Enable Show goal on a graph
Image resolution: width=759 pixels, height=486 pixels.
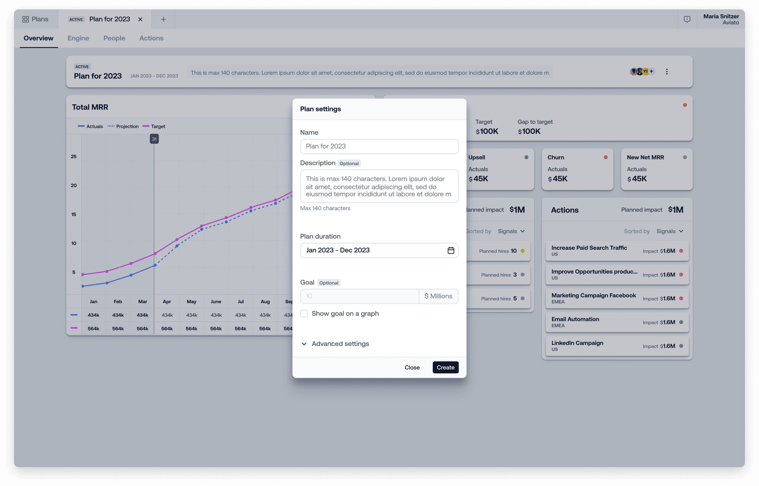[x=304, y=314]
